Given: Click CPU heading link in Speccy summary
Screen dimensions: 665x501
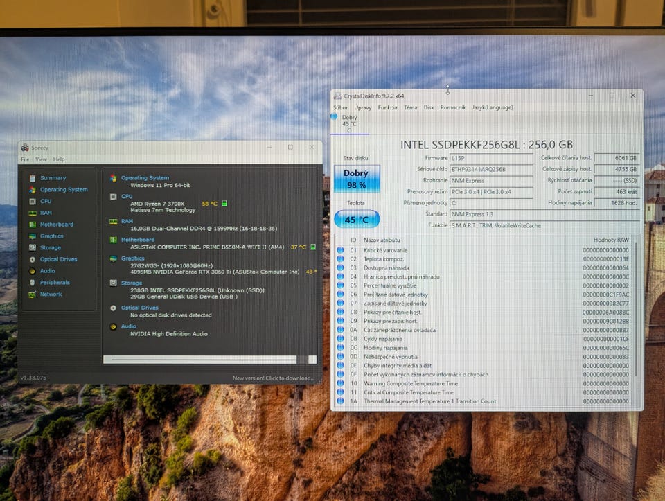Looking at the screenshot, I should point(126,196).
